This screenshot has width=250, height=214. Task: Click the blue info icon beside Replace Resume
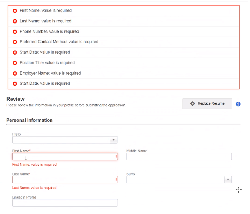click(238, 104)
